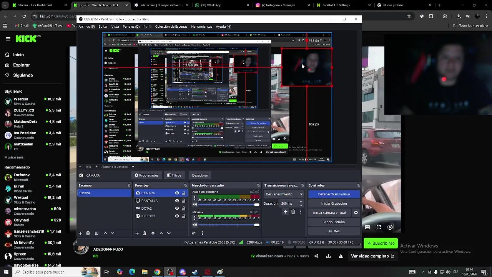Open Desvanecimiento transition dropdown
Viewport: 492px width, 277px height.
pyautogui.click(x=284, y=194)
